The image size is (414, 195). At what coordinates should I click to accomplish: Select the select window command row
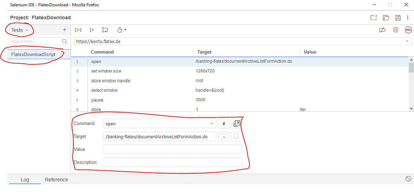point(239,90)
